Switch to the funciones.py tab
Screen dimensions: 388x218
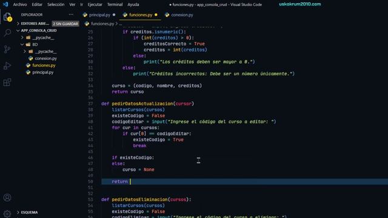[x=140, y=15]
